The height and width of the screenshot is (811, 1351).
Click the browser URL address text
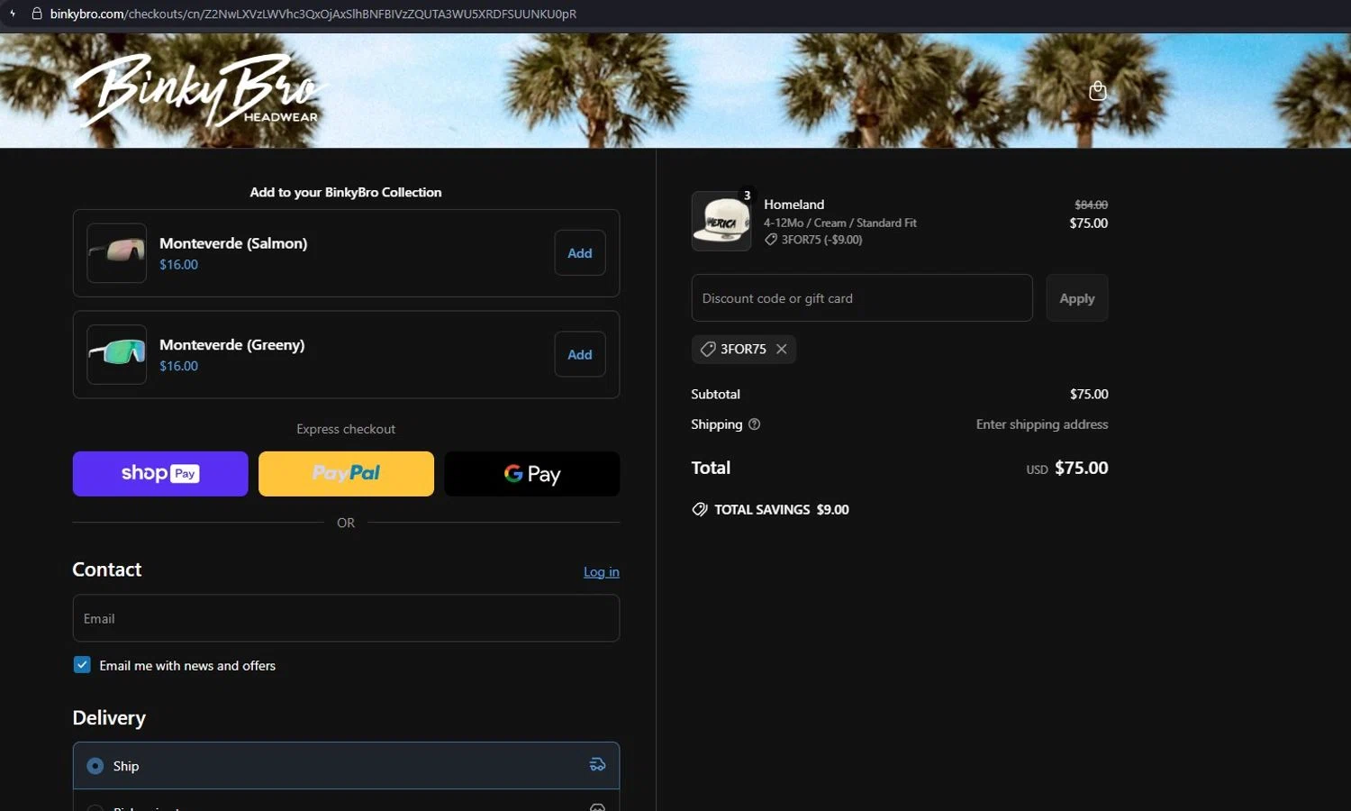(x=313, y=14)
